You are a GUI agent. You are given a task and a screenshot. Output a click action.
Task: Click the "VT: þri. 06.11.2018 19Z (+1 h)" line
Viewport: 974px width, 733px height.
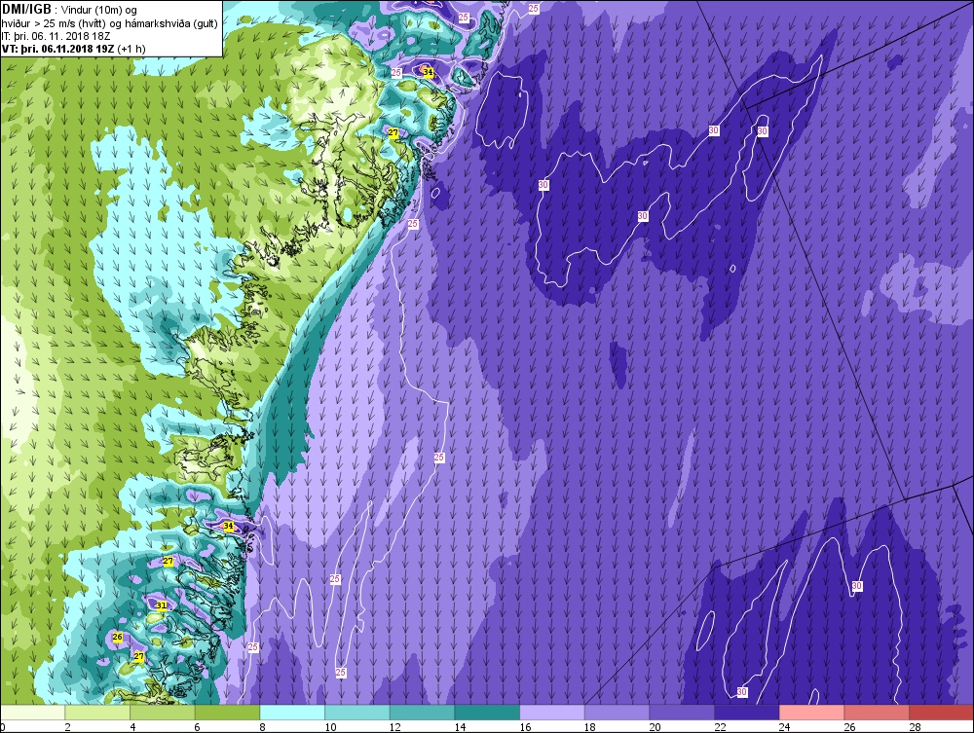click(73, 49)
